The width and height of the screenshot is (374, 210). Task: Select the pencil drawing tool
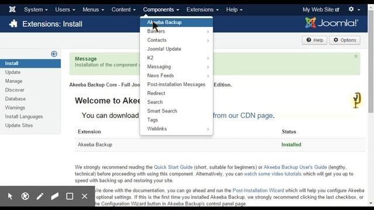click(40, 196)
